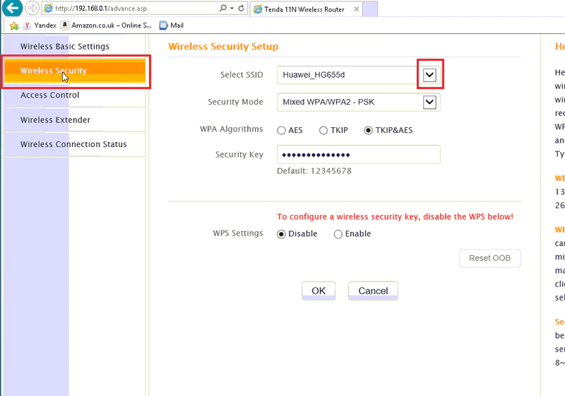Open Wireless Security menu item
The width and height of the screenshot is (565, 396).
point(75,71)
